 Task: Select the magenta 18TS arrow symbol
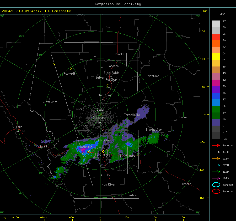pyautogui.click(x=216, y=178)
